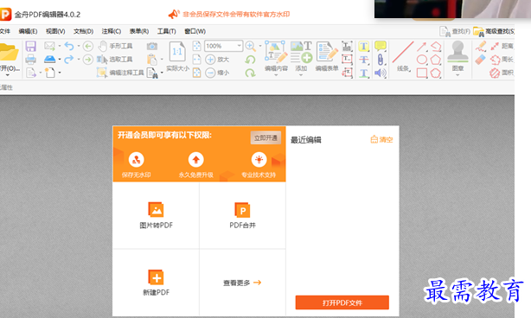Open the Document (文档) menu
531x318 pixels.
(x=83, y=31)
